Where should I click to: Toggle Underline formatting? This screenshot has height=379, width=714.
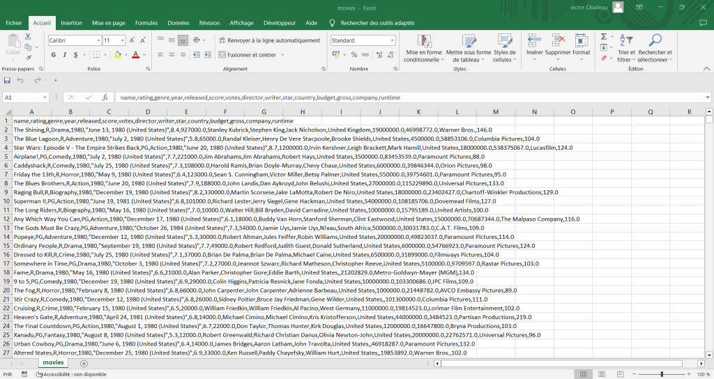click(x=75, y=54)
